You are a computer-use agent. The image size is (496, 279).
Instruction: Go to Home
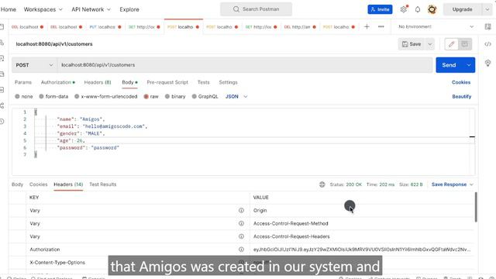[9, 9]
